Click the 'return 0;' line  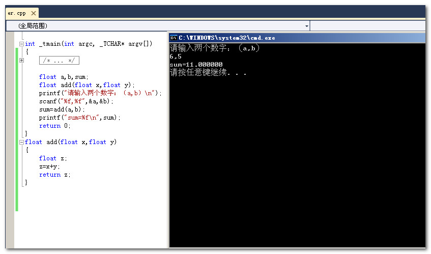[x=54, y=126]
